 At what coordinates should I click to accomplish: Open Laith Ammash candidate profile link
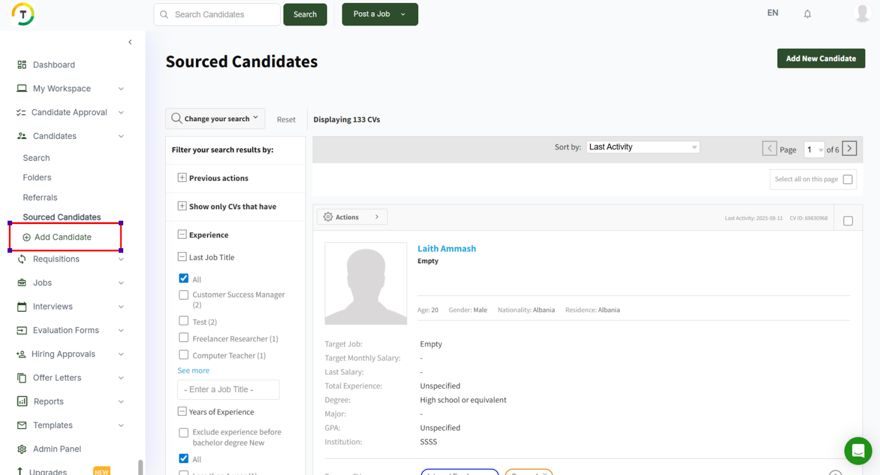pyautogui.click(x=447, y=249)
